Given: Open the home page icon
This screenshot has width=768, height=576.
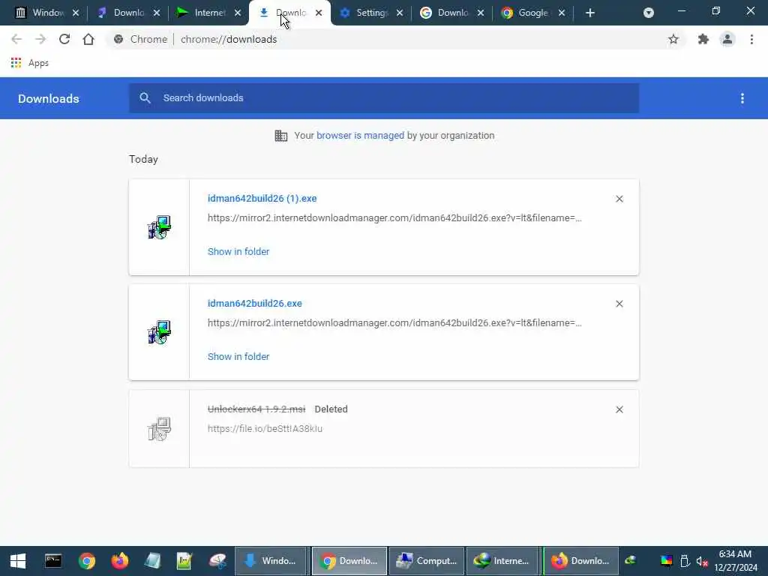Looking at the screenshot, I should click(88, 39).
